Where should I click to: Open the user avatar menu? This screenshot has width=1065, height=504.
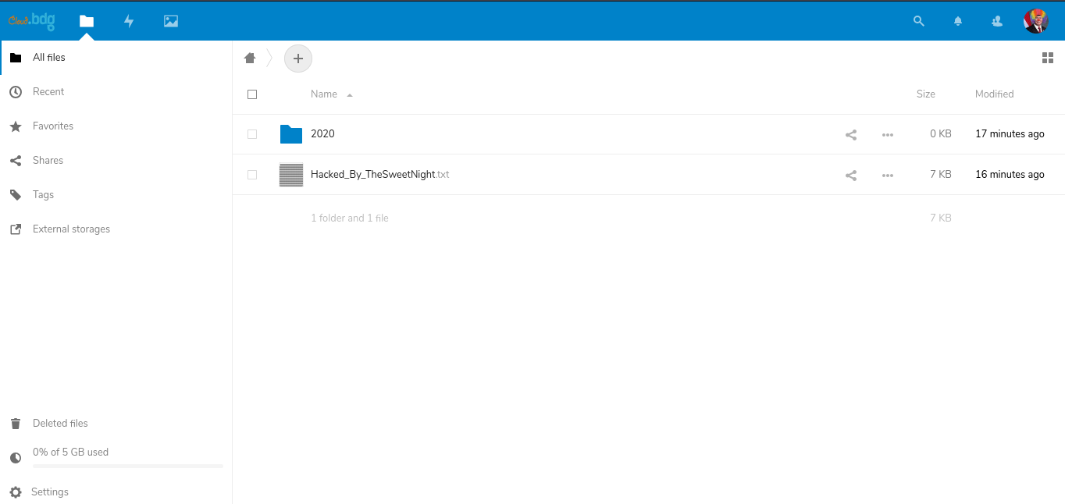click(1035, 21)
